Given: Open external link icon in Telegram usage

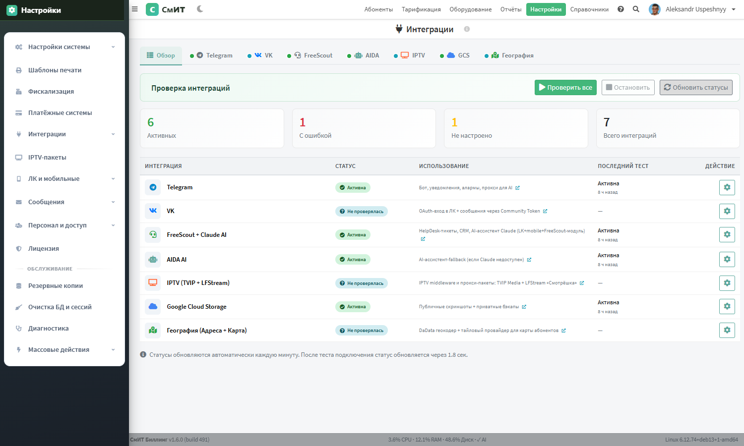Looking at the screenshot, I should [x=517, y=188].
